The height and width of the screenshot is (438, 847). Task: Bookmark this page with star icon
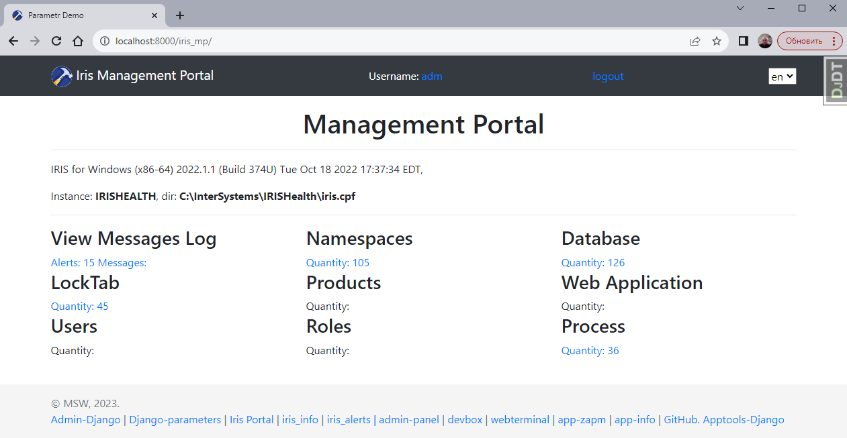[717, 41]
